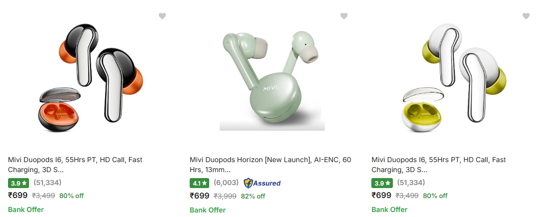This screenshot has width=545, height=217.
Task: Open the black-orange Duopods I6 product image
Action: click(x=91, y=80)
